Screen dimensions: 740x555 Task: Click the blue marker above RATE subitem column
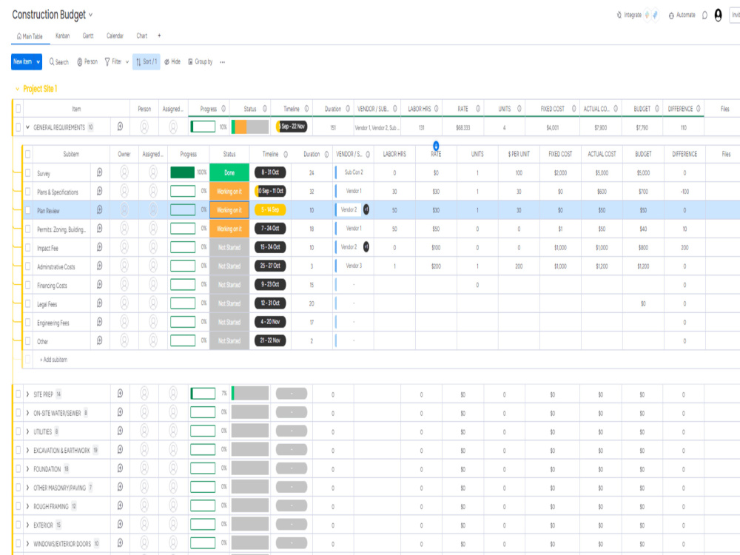pyautogui.click(x=436, y=146)
